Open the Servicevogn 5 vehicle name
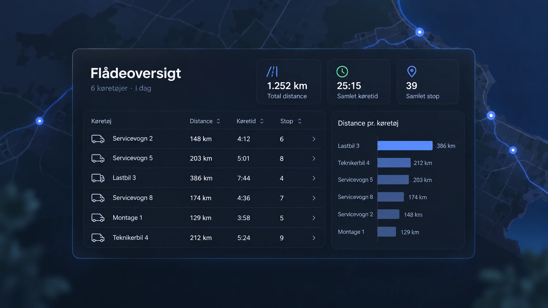 click(x=133, y=158)
